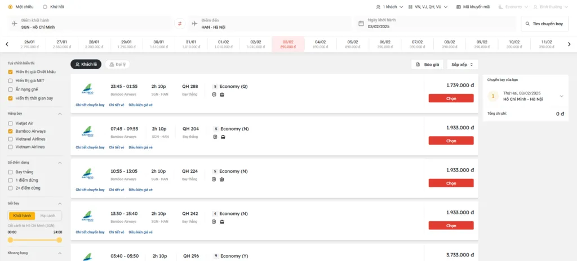Switch to the Đại lý tab
This screenshot has height=261, width=577.
(x=117, y=65)
